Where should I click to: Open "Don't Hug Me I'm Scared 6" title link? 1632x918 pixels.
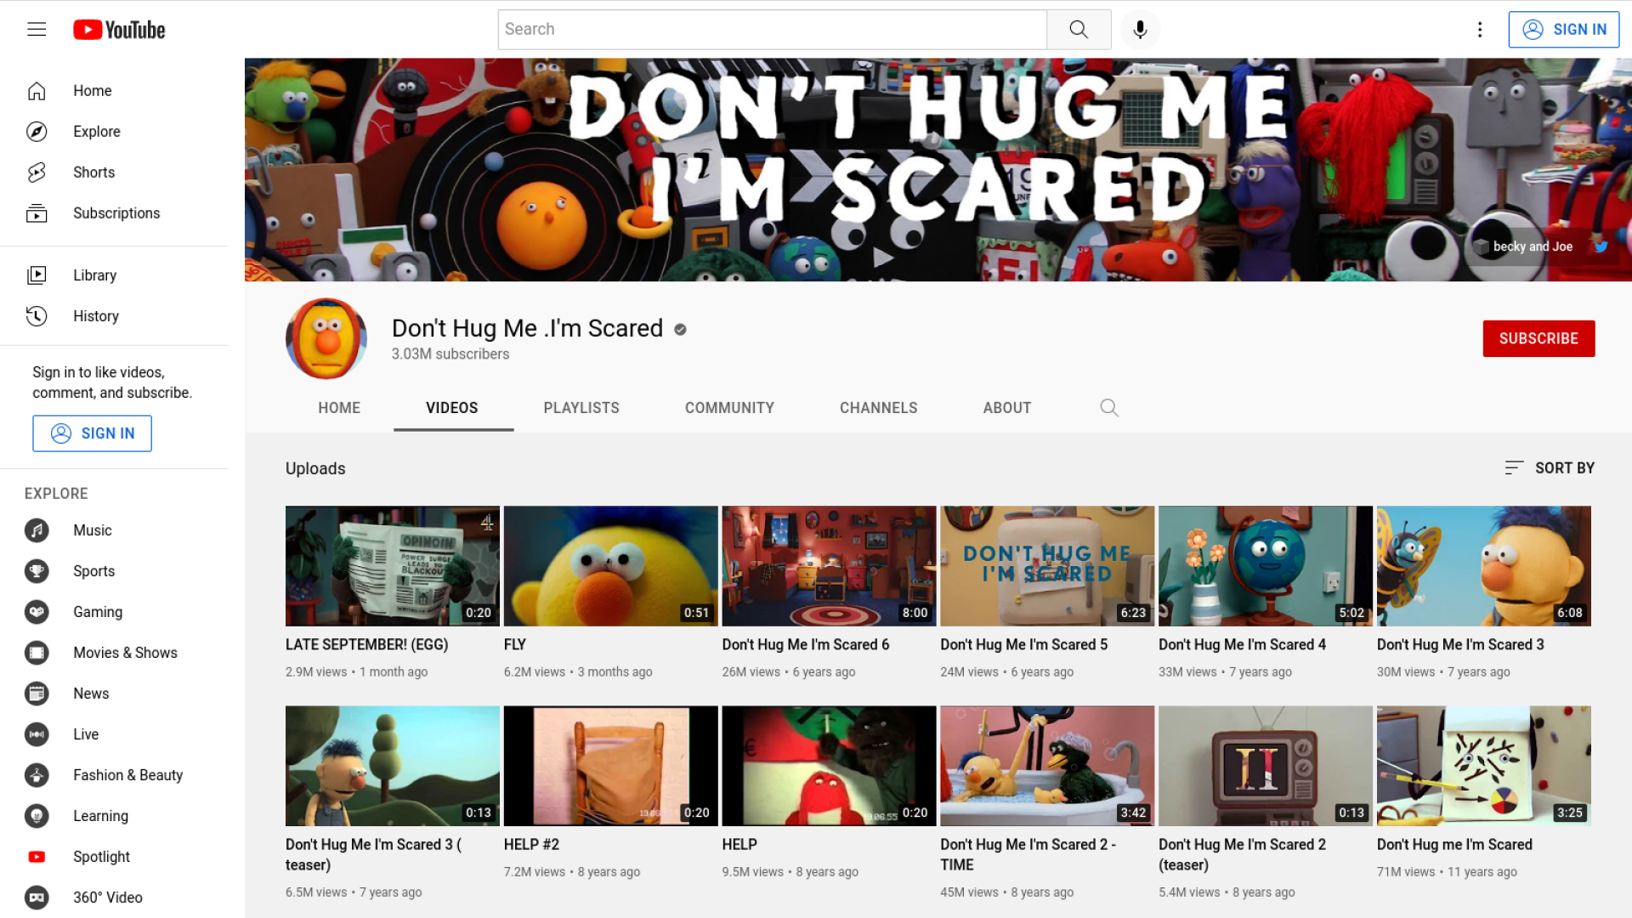point(805,645)
